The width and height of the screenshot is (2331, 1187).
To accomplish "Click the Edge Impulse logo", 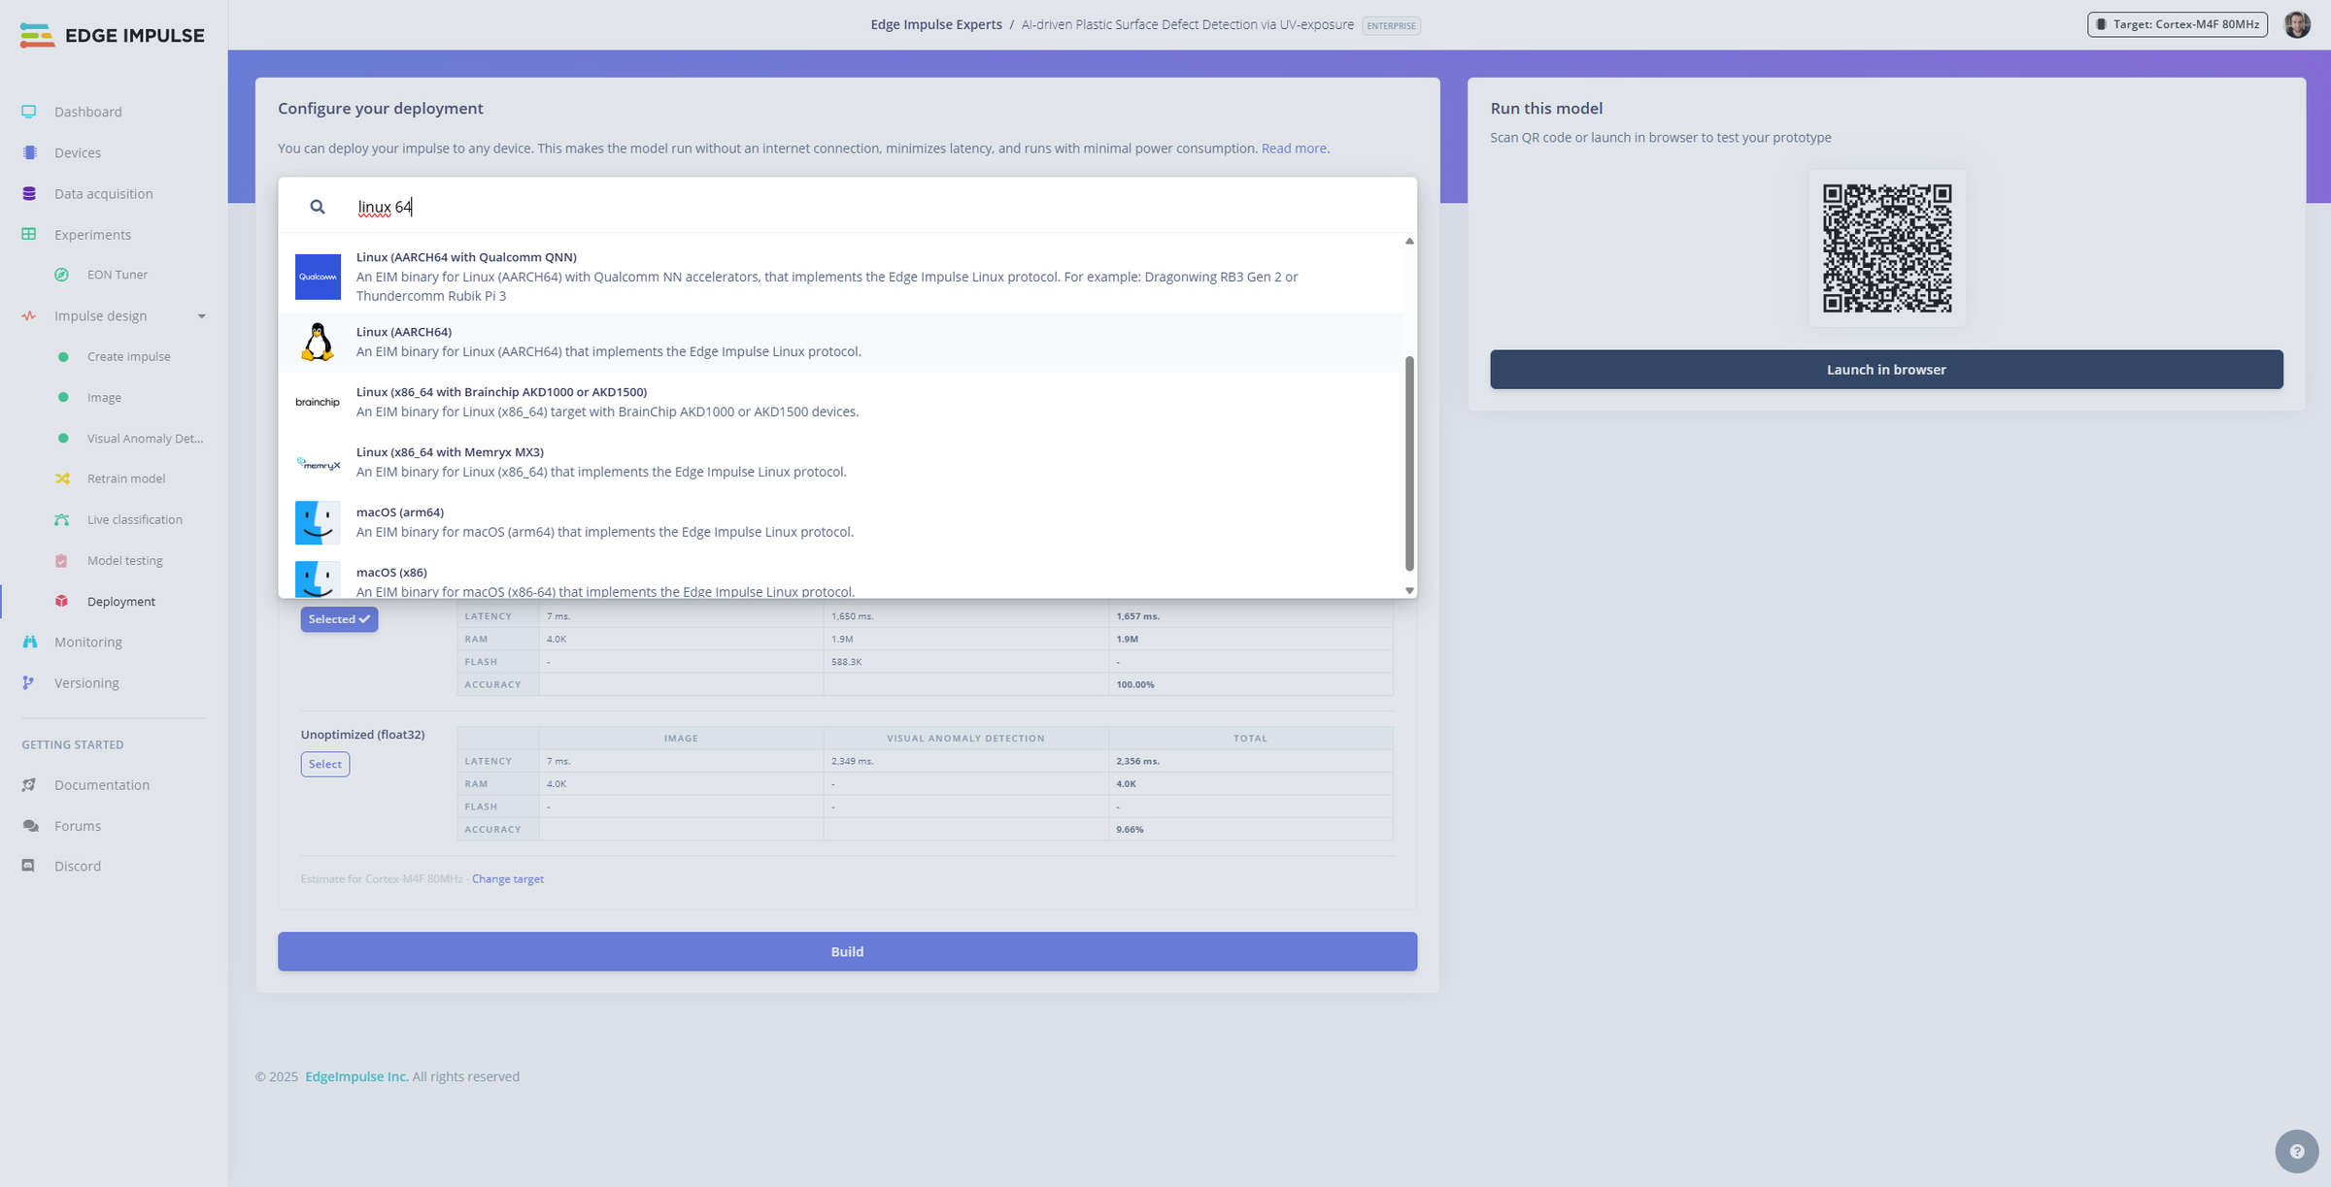I will pos(113,35).
